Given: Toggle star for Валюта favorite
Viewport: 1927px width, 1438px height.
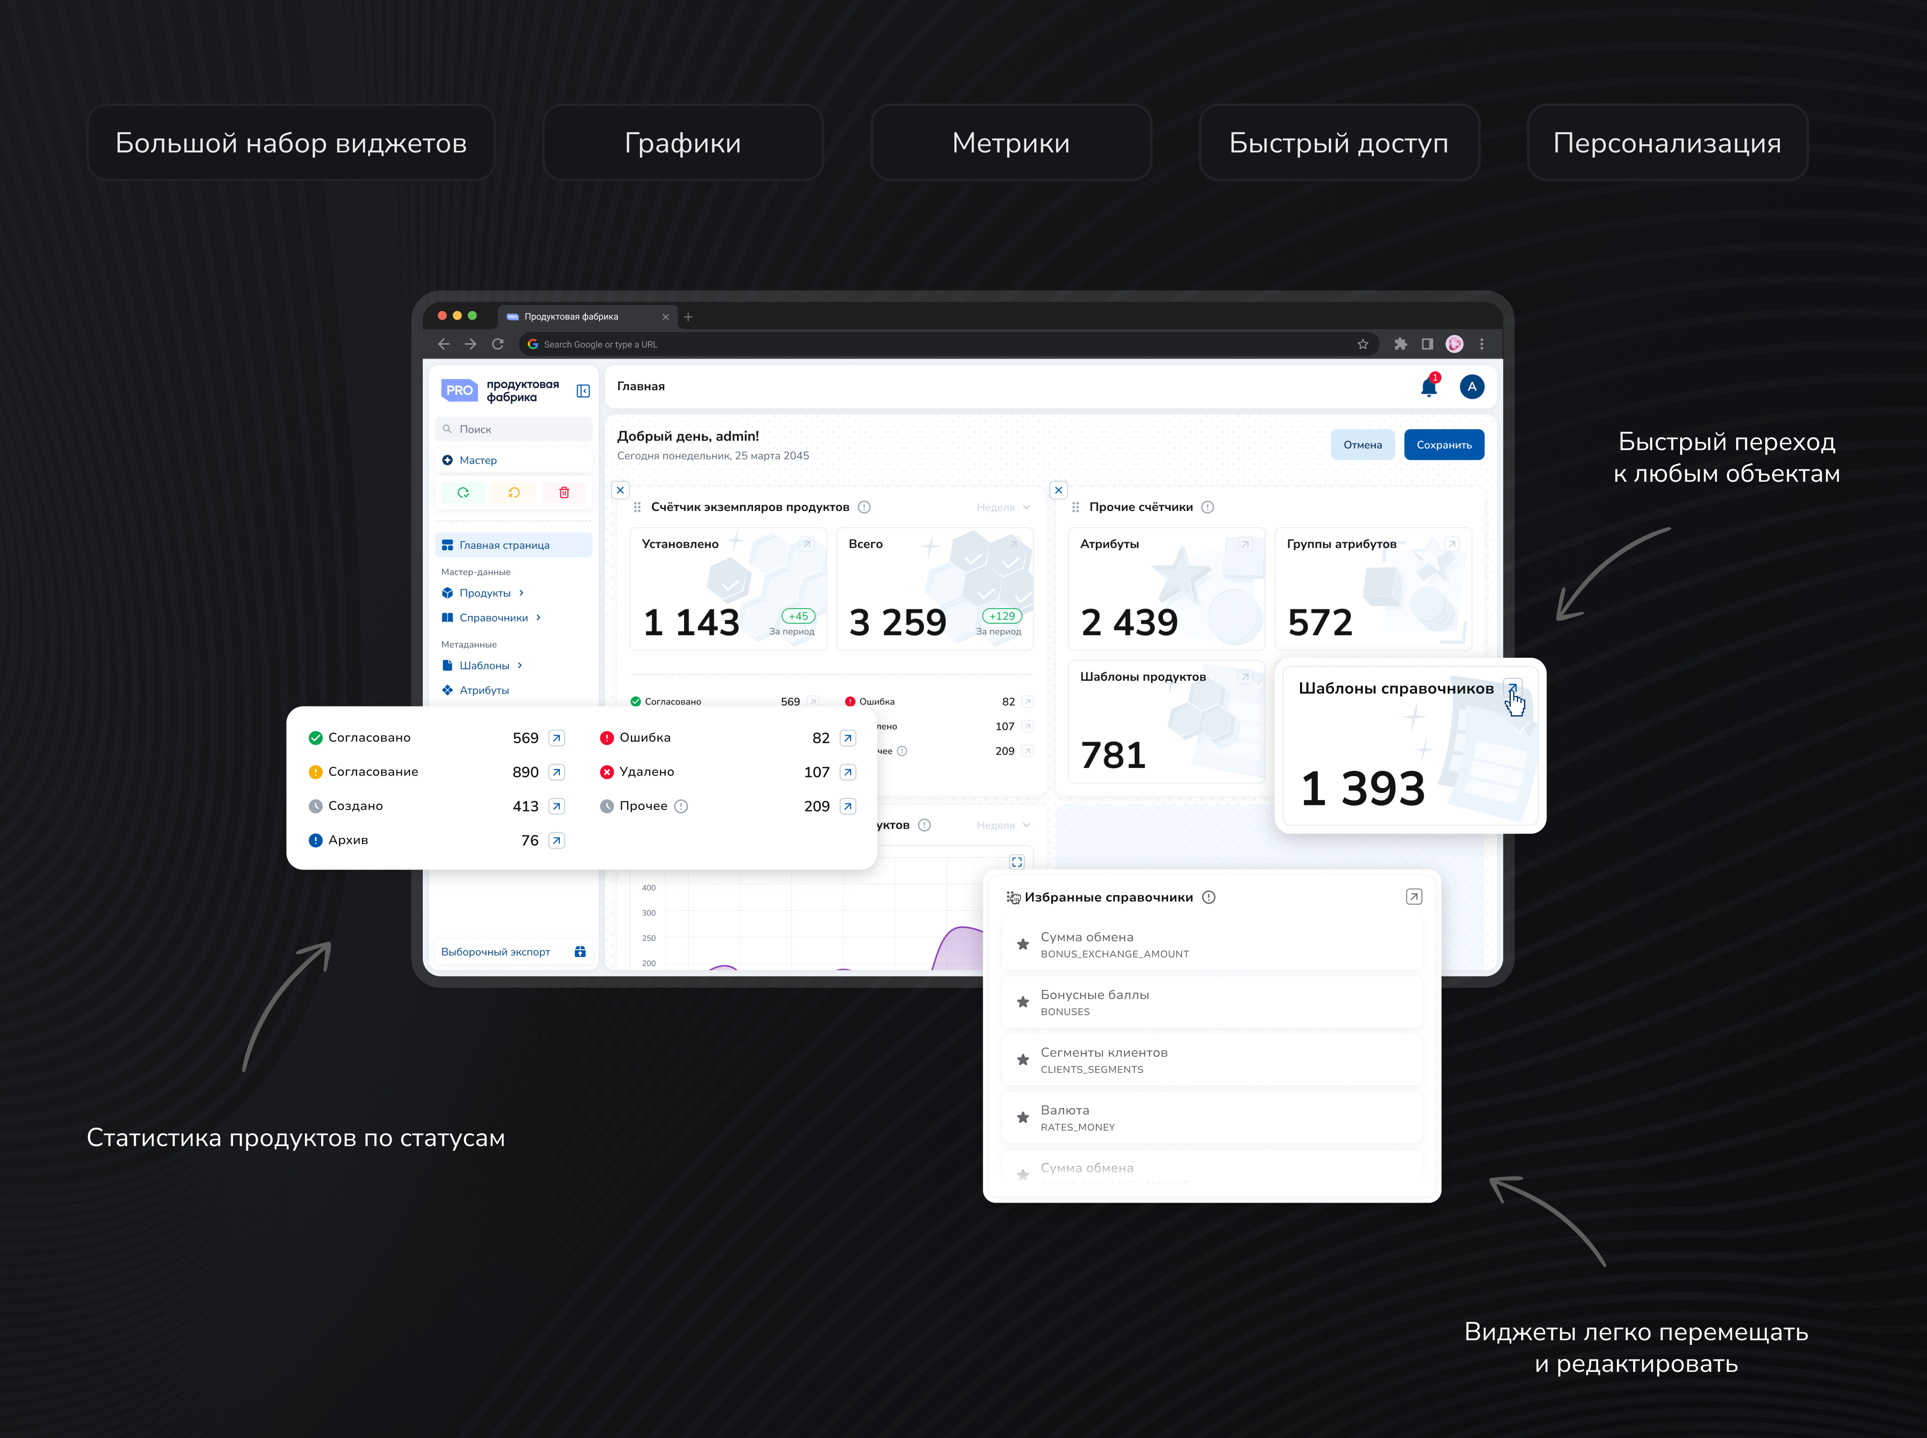Looking at the screenshot, I should pyautogui.click(x=1022, y=1118).
